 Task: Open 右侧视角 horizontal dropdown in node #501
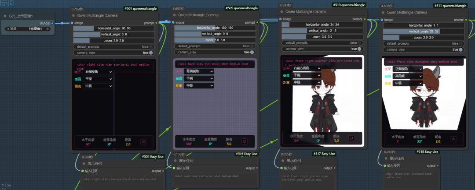[98, 71]
